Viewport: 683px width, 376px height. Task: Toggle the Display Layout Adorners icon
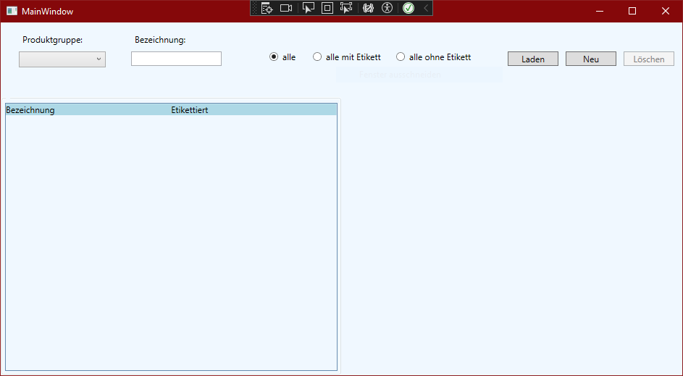pos(327,8)
